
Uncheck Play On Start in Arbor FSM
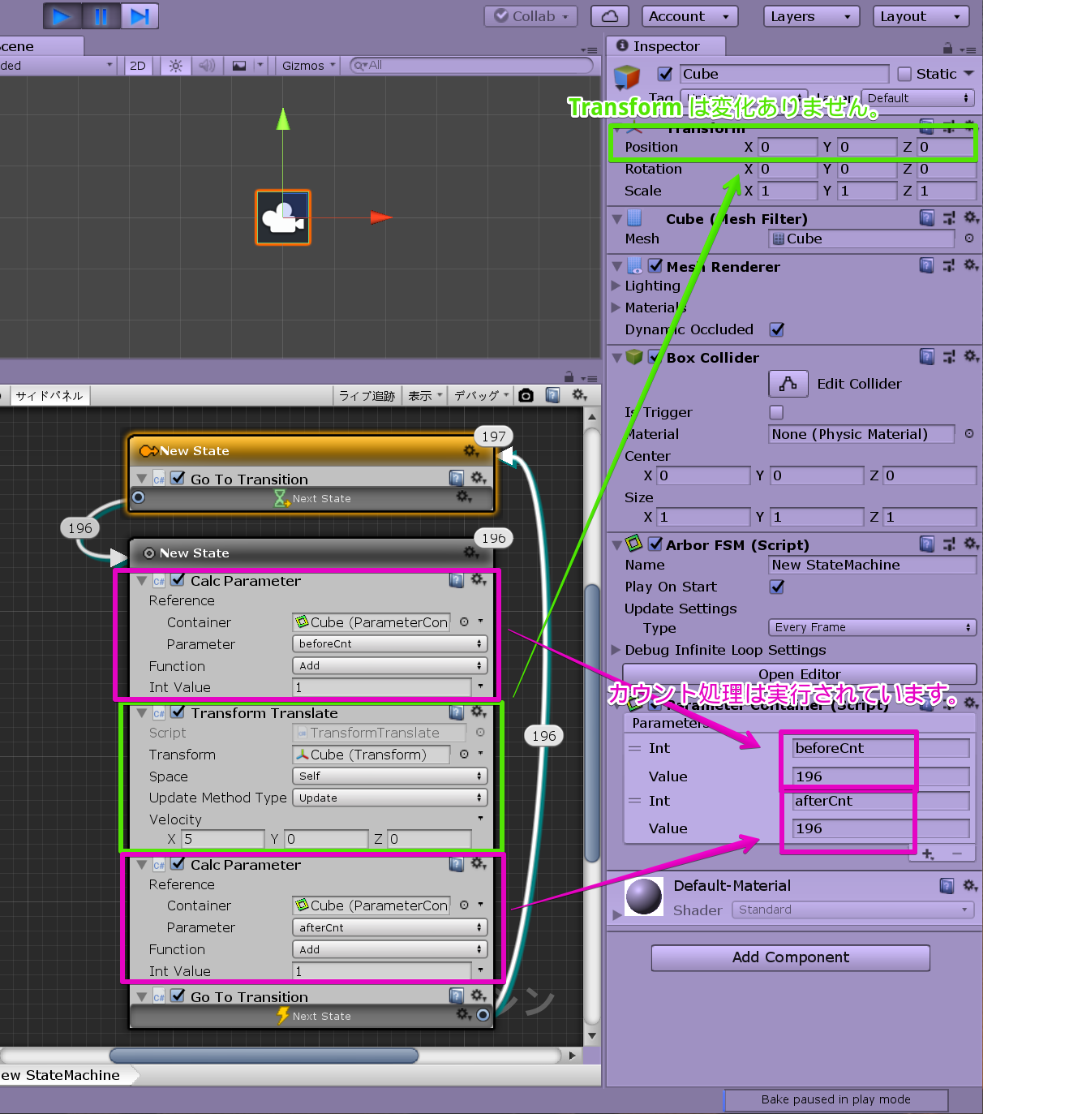(x=776, y=587)
